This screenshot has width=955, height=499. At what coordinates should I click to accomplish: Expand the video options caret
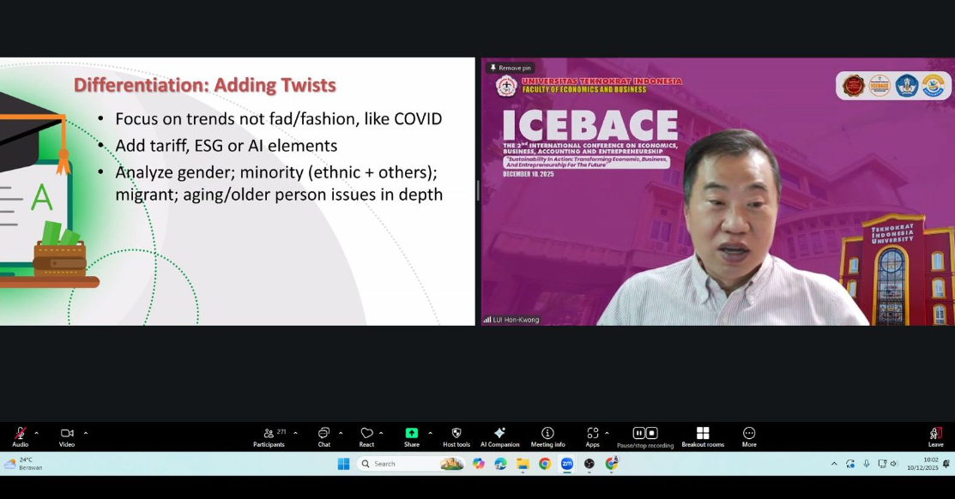[86, 433]
